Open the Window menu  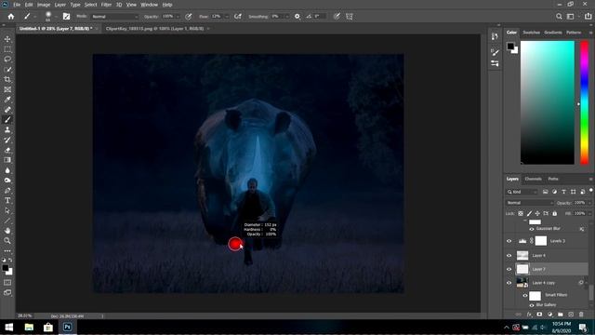pos(149,5)
